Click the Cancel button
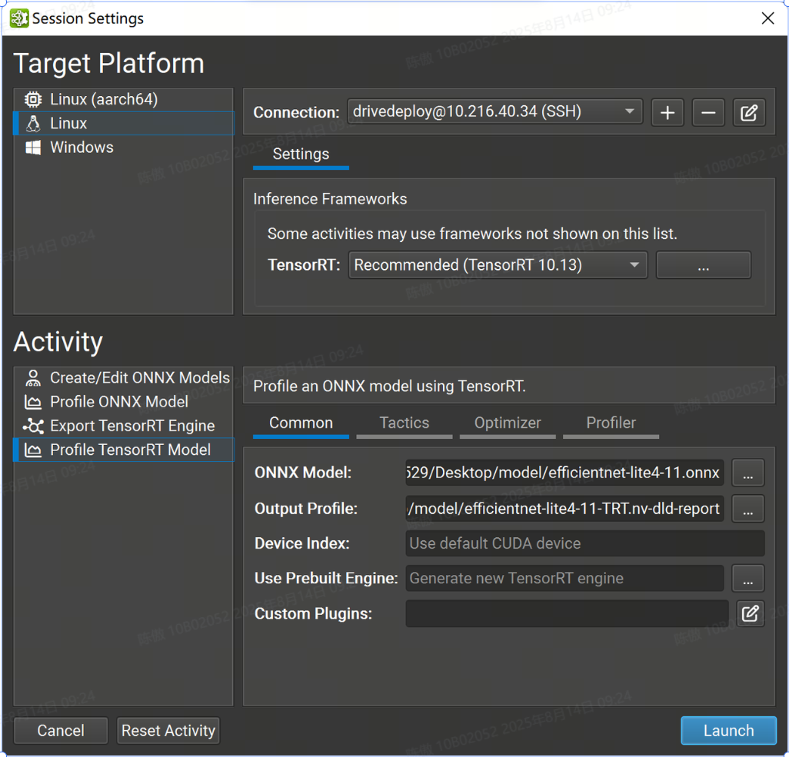The width and height of the screenshot is (789, 757). pos(61,730)
